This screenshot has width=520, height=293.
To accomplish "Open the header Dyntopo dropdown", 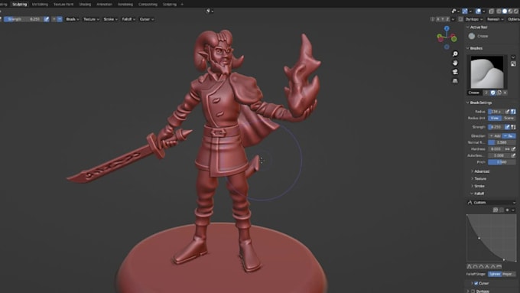I will coord(474,19).
